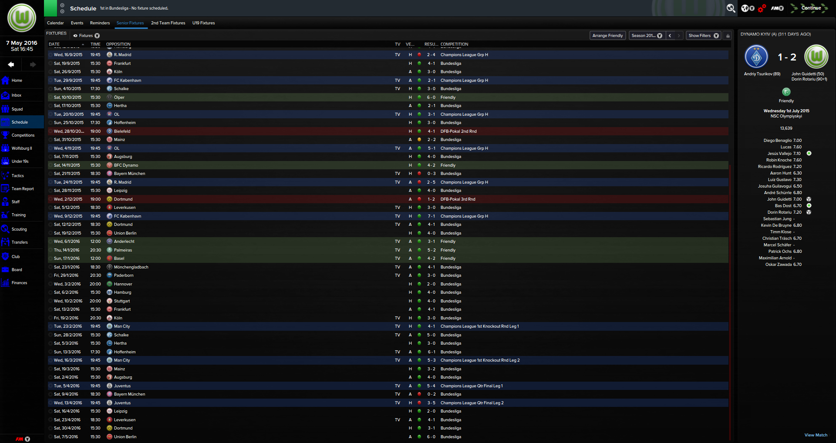Screen dimensions: 836x443
Task: Toggle the lock icon beside Show Filters
Action: click(728, 36)
